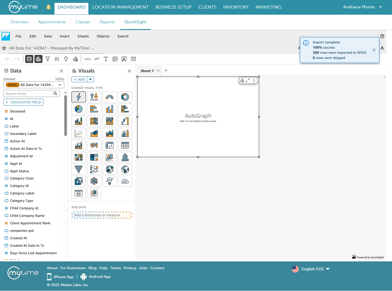The height and width of the screenshot is (291, 392).
Task: Click the Search fields input
Action: click(x=32, y=93)
